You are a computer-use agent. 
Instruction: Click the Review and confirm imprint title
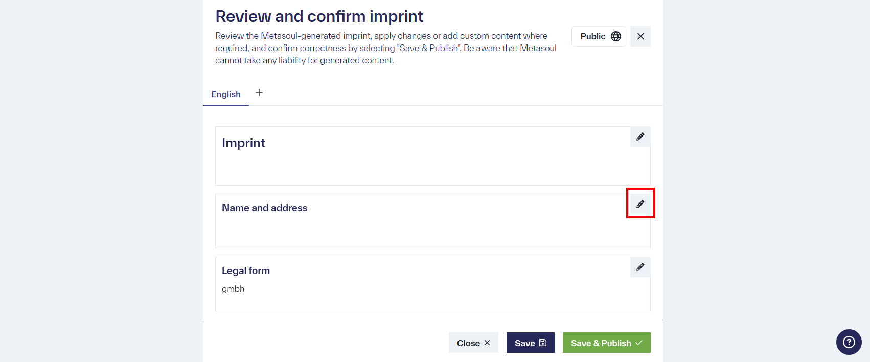click(319, 16)
